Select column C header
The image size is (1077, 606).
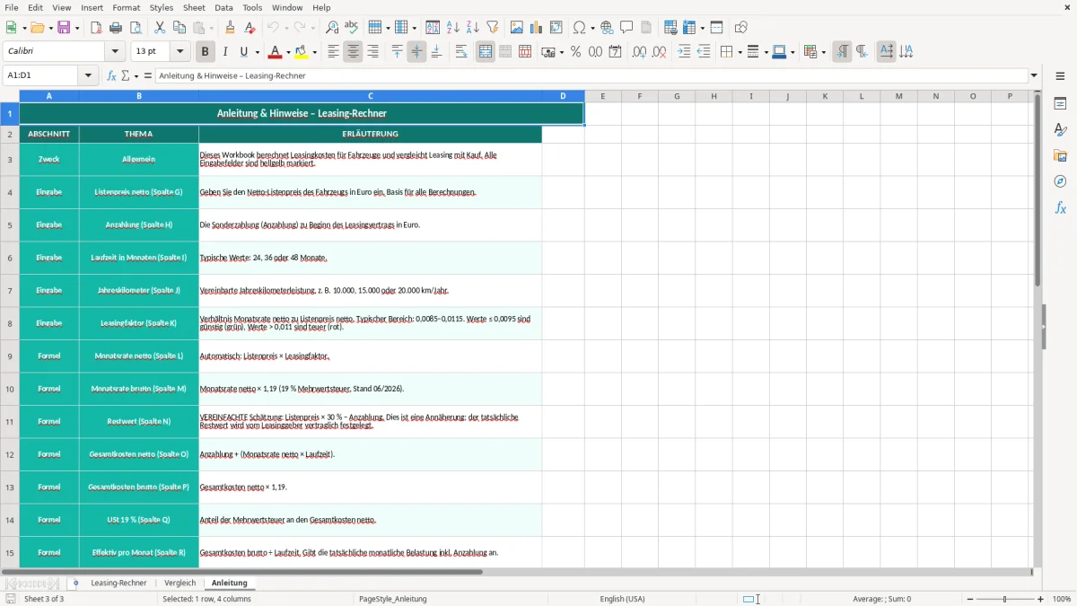pyautogui.click(x=370, y=96)
